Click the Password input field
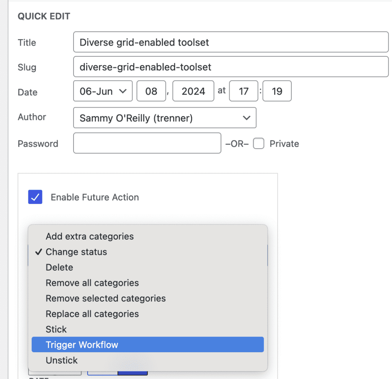392x379 pixels. click(x=147, y=143)
